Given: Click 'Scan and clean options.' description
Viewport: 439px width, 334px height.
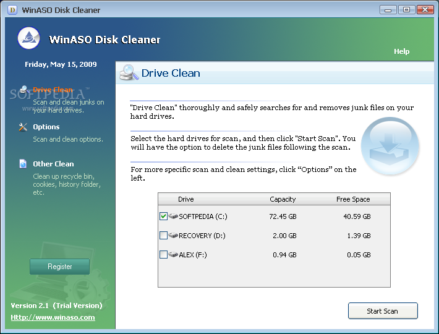Looking at the screenshot, I should [68, 139].
